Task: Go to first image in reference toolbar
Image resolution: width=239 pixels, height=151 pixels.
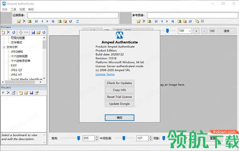Action: [x=156, y=22]
